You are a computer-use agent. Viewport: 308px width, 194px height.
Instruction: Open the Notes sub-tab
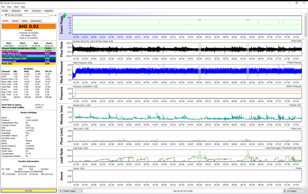25,21
